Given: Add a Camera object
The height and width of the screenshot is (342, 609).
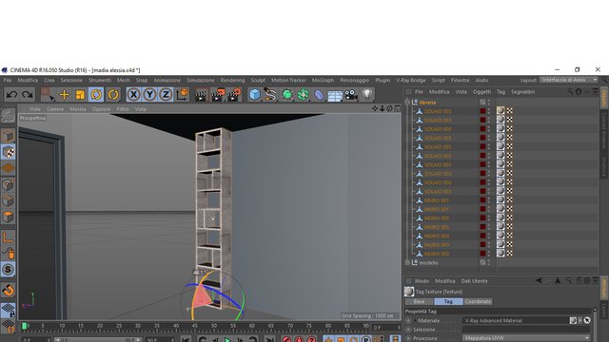Looking at the screenshot, I should coord(351,94).
